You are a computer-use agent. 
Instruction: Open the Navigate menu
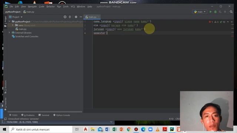pos(32,7)
